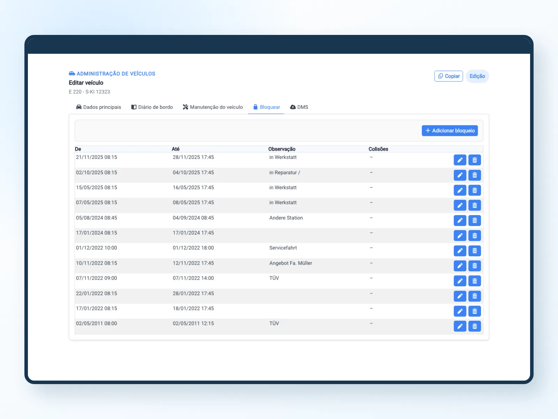Edit the 02/05/2011 TÜV block
The height and width of the screenshot is (419, 558).
[x=460, y=326]
